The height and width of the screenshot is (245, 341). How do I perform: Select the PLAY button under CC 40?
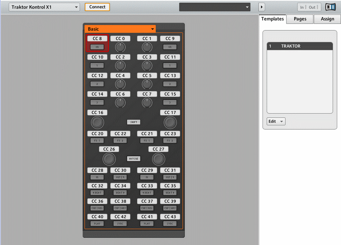[97, 223]
